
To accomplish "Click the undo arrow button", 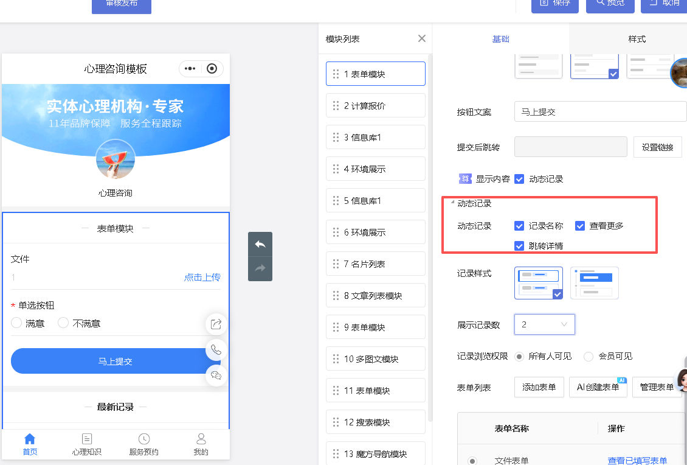I will pyautogui.click(x=260, y=244).
